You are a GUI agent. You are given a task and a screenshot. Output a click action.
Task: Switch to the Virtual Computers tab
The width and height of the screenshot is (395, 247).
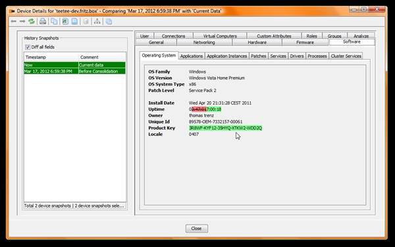click(220, 36)
